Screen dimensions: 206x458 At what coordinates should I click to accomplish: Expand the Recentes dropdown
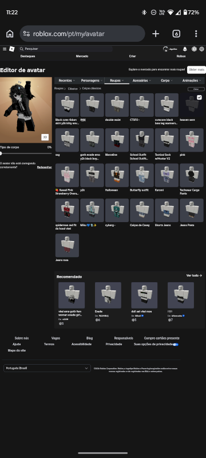67,81
